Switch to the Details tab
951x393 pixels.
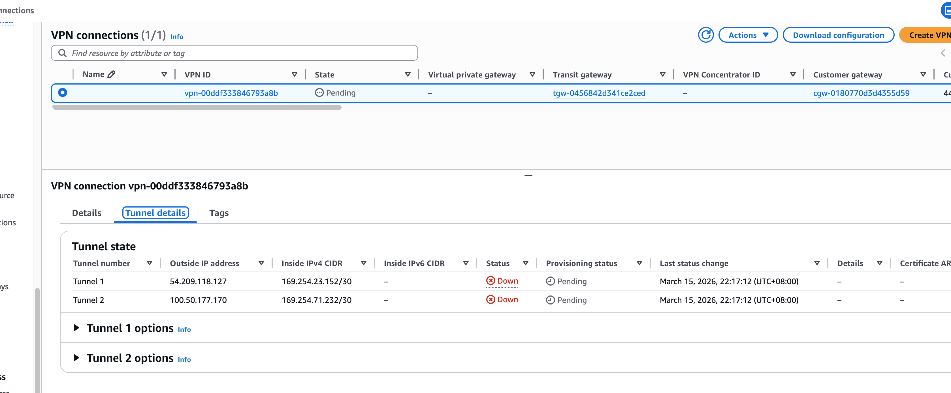pos(86,213)
